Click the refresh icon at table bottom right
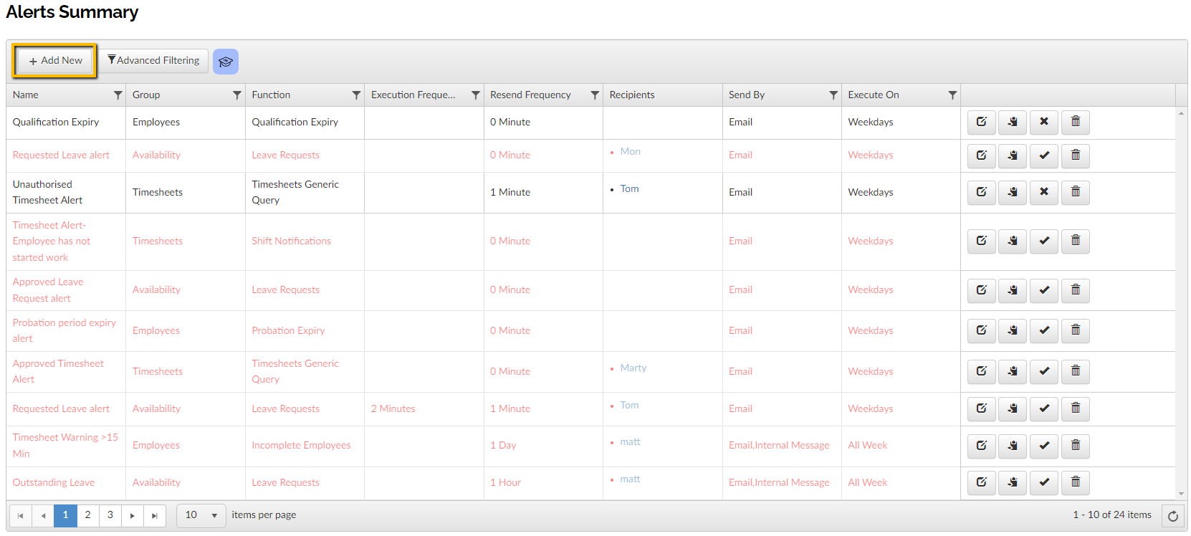The image size is (1191, 536). click(1172, 516)
